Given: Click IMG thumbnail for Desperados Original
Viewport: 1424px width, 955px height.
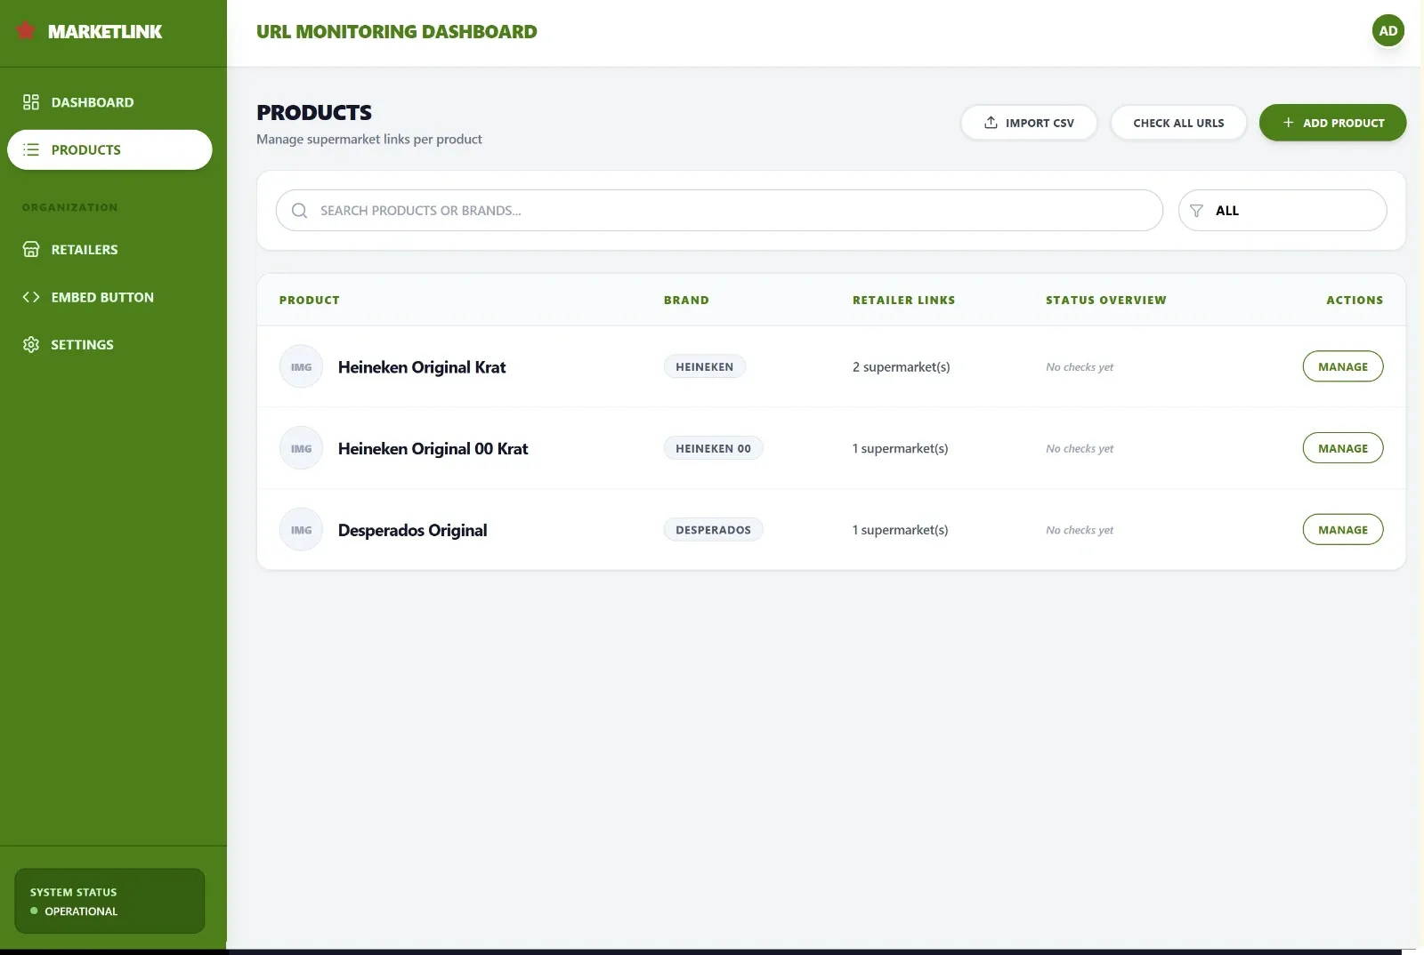Looking at the screenshot, I should tap(301, 530).
